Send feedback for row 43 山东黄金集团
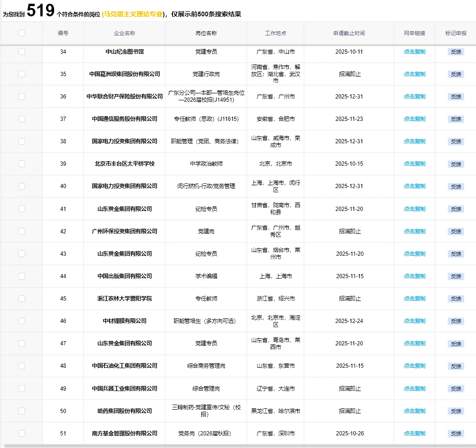 (x=455, y=254)
